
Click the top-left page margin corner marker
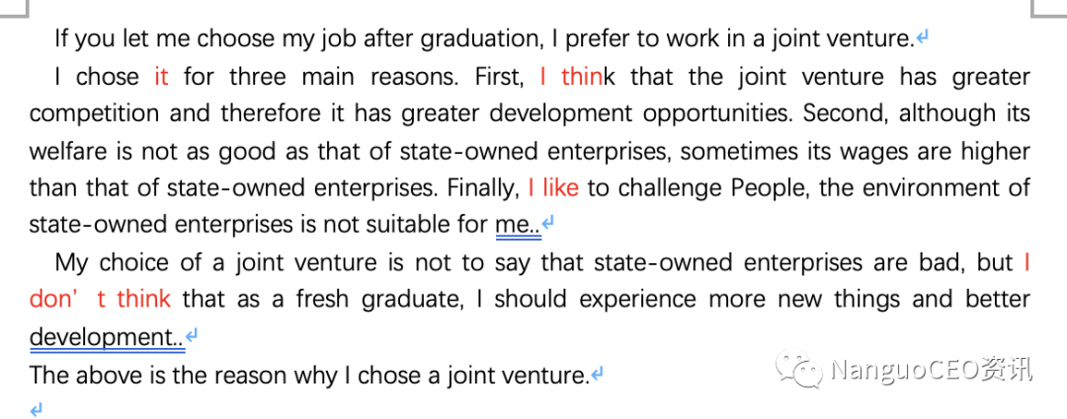click(14, 8)
